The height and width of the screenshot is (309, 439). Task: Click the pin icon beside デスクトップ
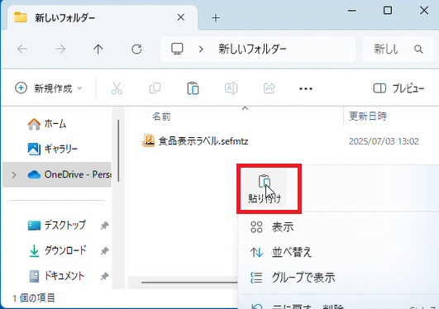[104, 226]
